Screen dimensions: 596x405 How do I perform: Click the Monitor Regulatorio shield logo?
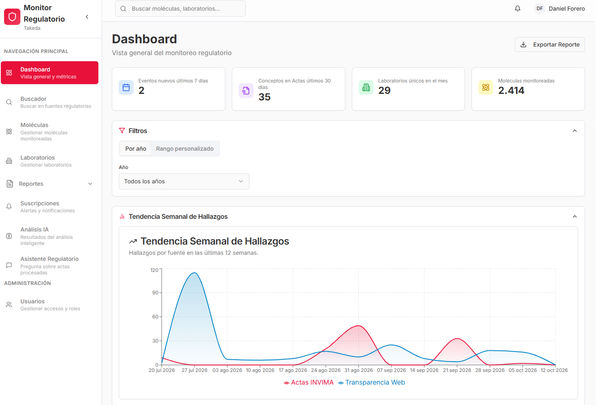(12, 17)
